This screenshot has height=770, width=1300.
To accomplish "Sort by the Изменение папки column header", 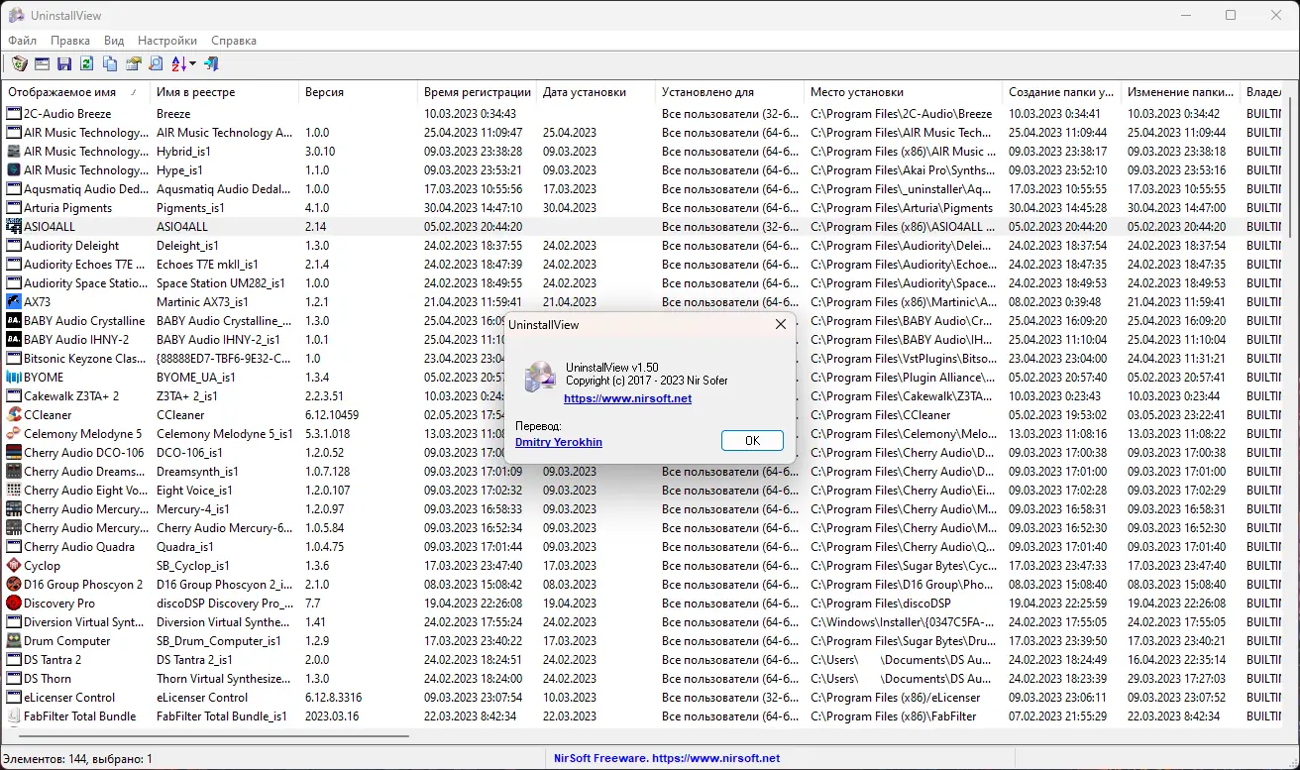I will pyautogui.click(x=1180, y=92).
